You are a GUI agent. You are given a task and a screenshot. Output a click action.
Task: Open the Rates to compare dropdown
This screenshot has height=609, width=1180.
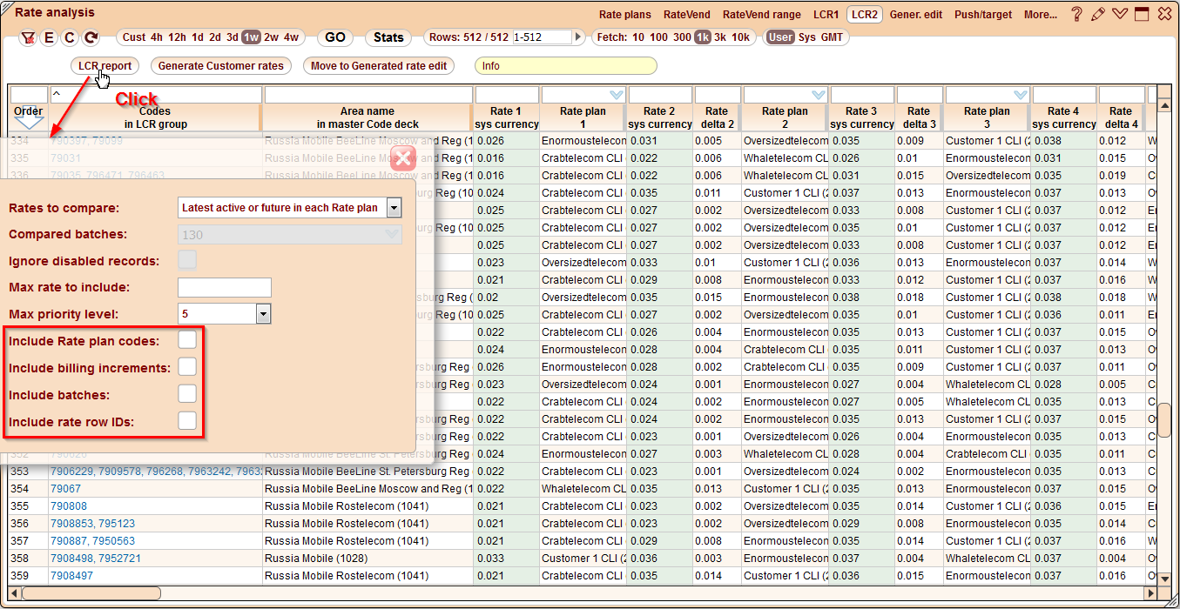pyautogui.click(x=394, y=207)
